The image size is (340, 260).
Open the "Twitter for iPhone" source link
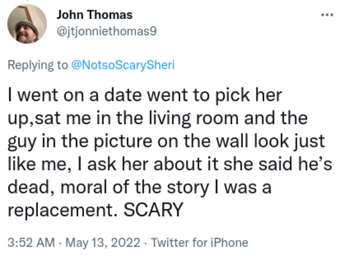[200, 242]
